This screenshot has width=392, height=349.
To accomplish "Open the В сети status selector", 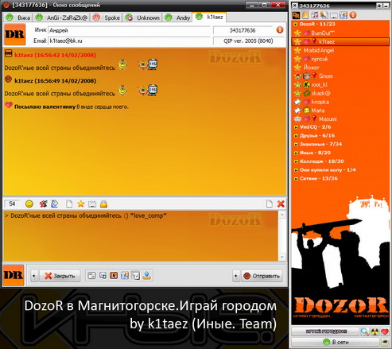I will coord(336,342).
